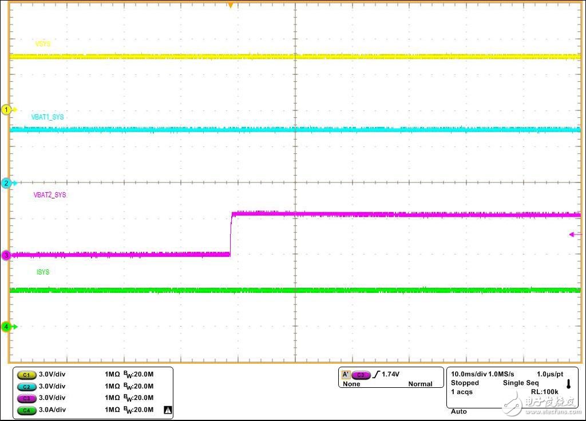The height and width of the screenshot is (421, 586).
Task: Click the magenta C3 channel badge
Action: pyautogui.click(x=26, y=398)
